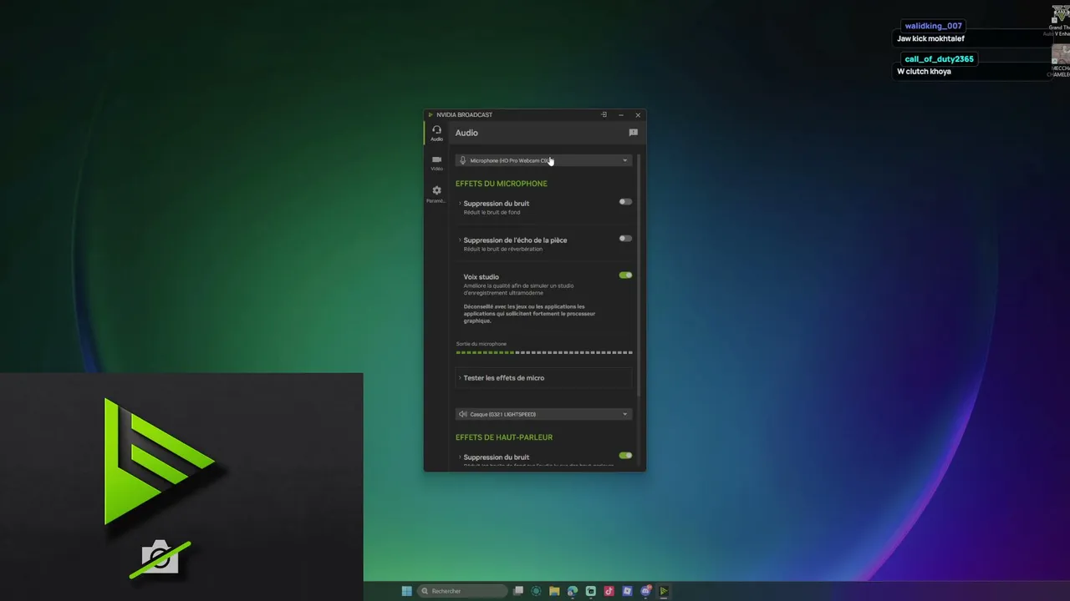Open Task View from the taskbar

518,591
